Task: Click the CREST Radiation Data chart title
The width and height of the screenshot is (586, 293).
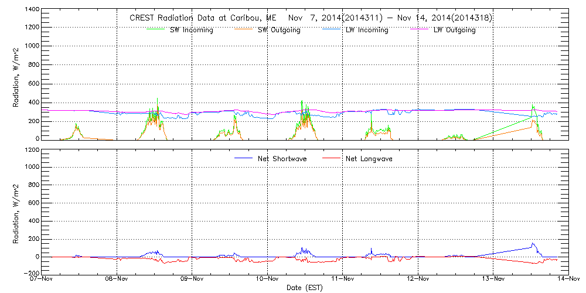Action: (311, 18)
